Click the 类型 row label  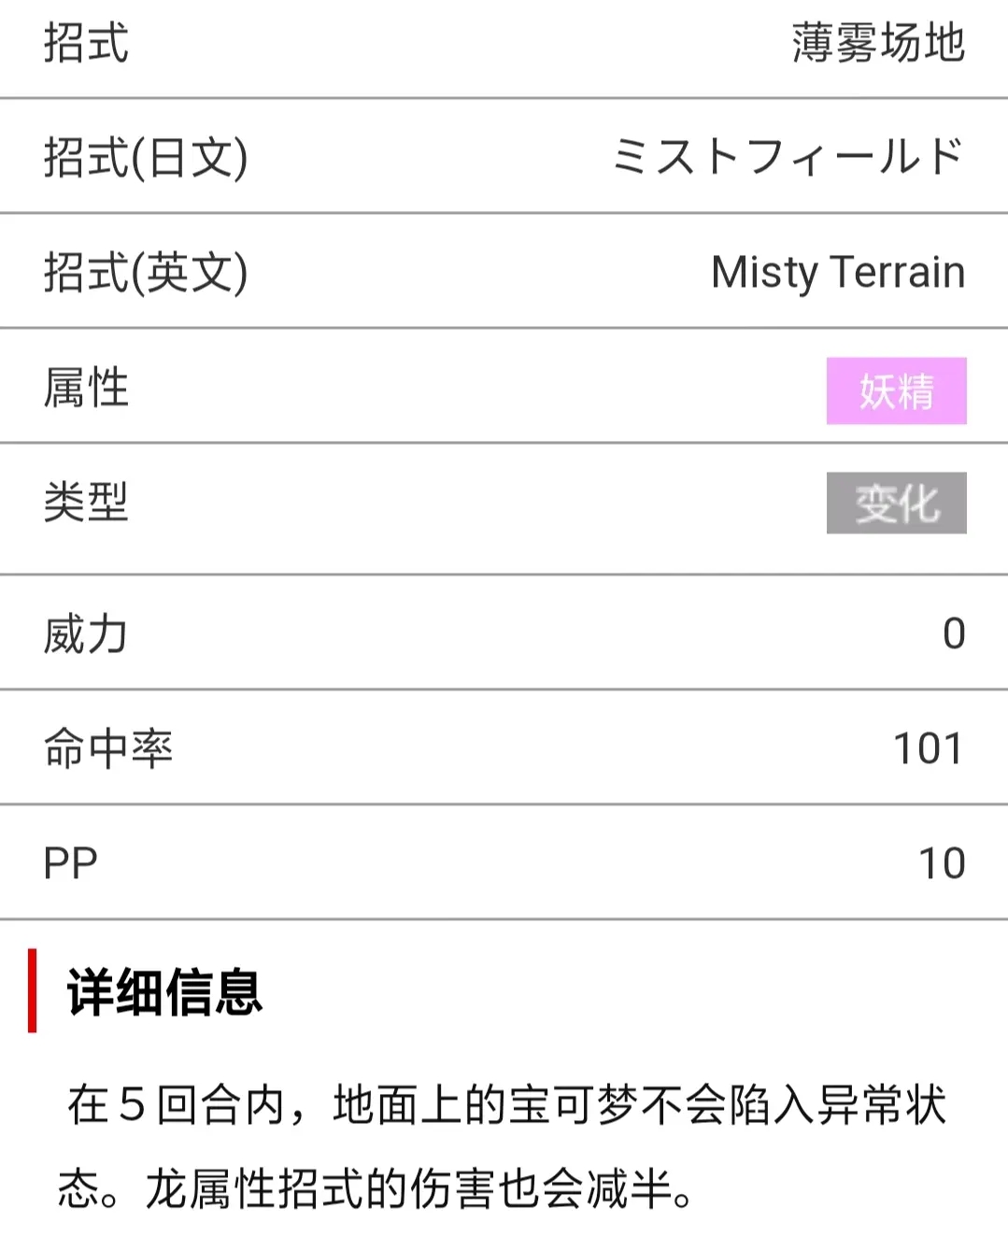(x=86, y=503)
